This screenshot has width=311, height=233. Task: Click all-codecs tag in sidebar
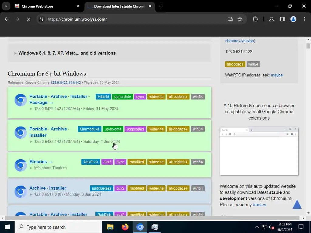[235, 64]
